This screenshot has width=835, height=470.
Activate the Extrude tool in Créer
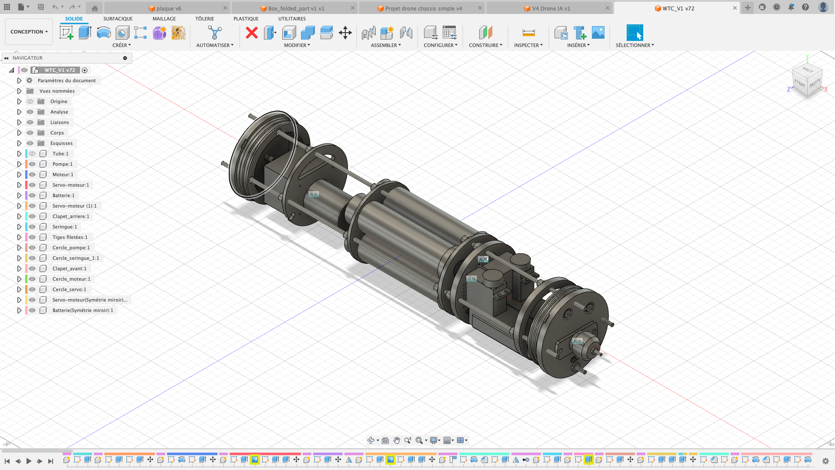tap(84, 33)
